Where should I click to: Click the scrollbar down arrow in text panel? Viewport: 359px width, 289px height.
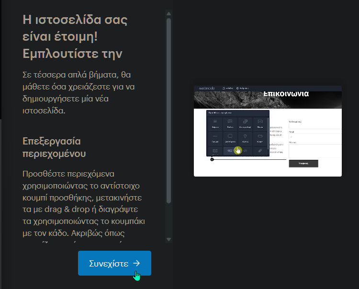(168, 239)
